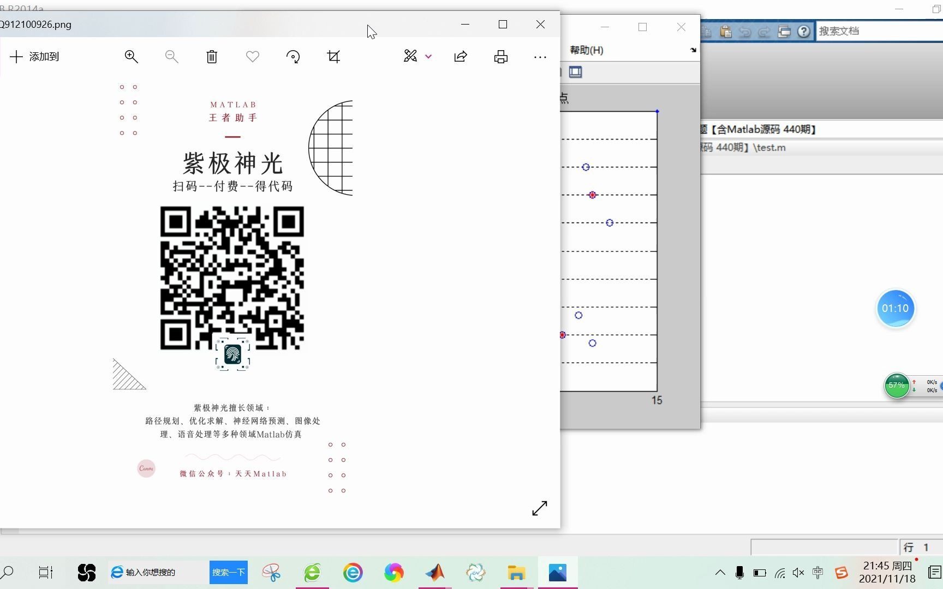Click the MATLAB undo toolbar icon
This screenshot has width=943, height=589.
pos(745,32)
